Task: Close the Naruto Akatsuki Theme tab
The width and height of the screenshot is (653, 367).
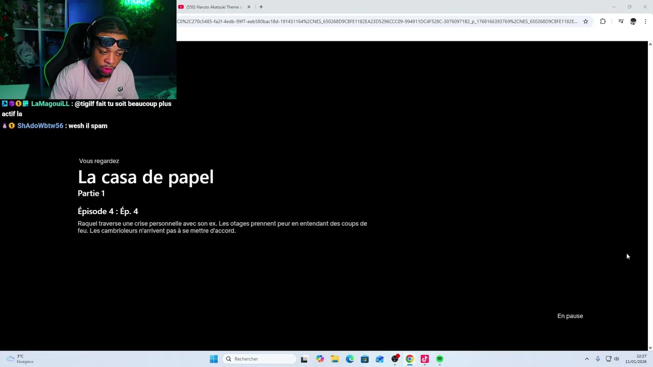Action: (249, 7)
